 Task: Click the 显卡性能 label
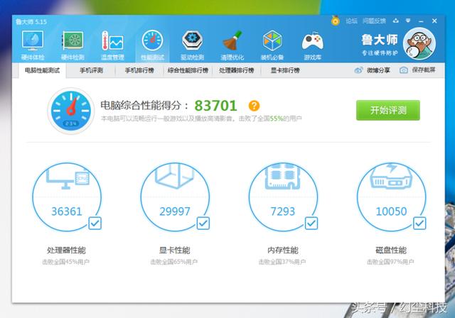(174, 251)
